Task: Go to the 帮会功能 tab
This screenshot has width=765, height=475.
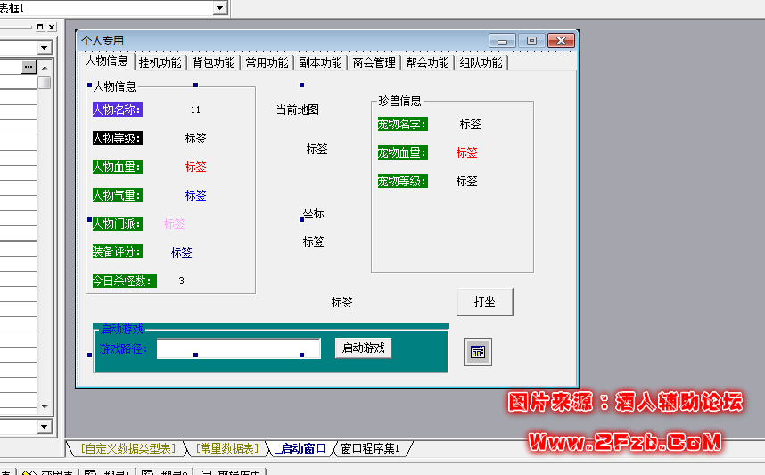Action: coord(427,62)
